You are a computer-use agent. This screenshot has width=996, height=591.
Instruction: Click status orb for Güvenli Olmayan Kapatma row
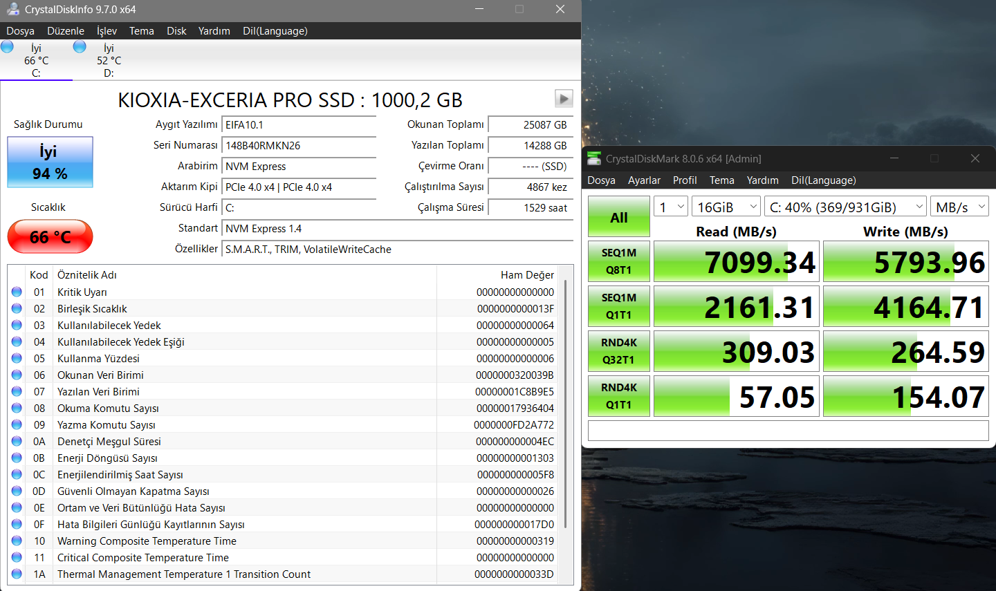(x=17, y=491)
